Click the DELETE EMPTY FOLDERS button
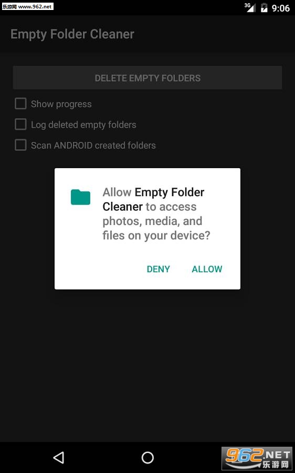 (147, 78)
